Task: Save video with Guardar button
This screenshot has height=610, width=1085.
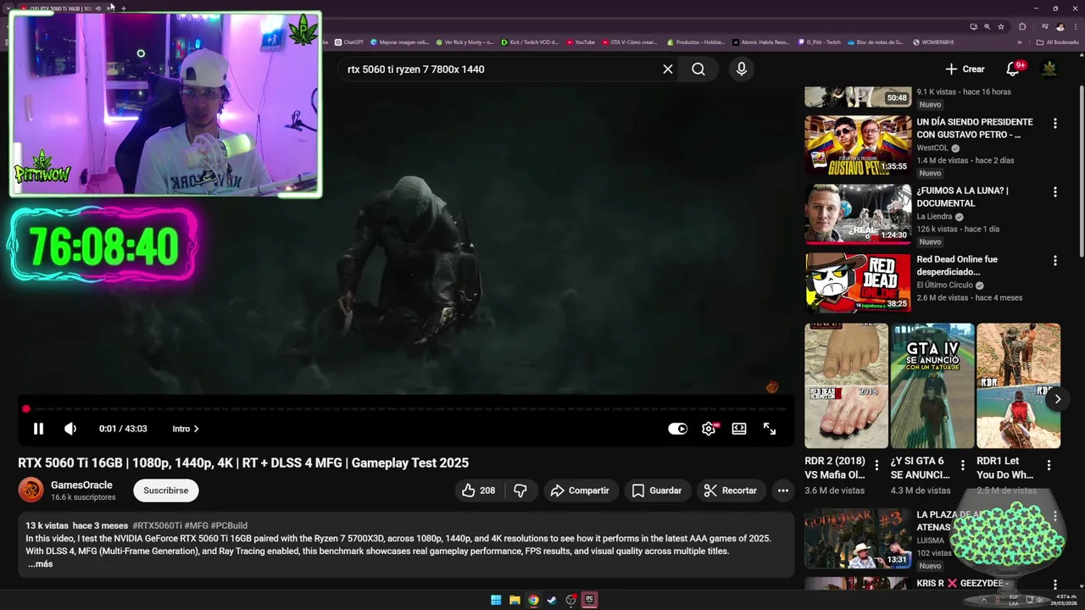Action: [x=656, y=491]
